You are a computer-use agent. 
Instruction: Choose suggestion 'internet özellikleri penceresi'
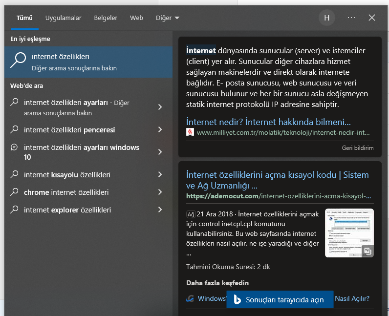(x=69, y=130)
